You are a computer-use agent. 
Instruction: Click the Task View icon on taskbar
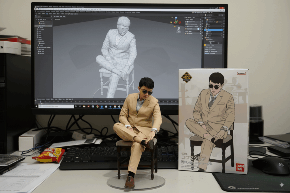pos(76,107)
